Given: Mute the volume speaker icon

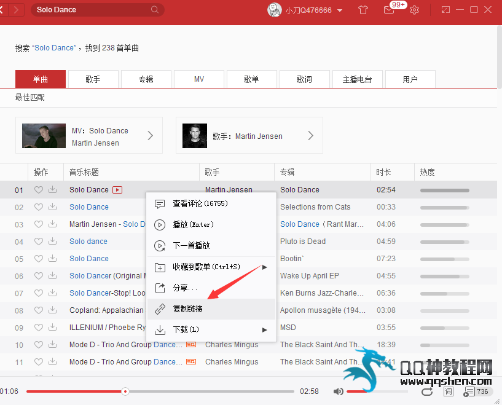Looking at the screenshot, I should (338, 391).
